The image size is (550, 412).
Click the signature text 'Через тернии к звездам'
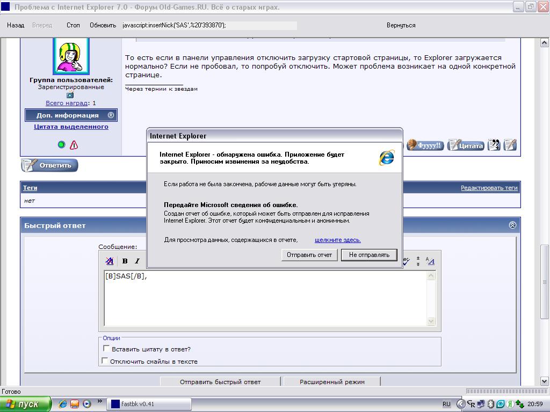161,89
